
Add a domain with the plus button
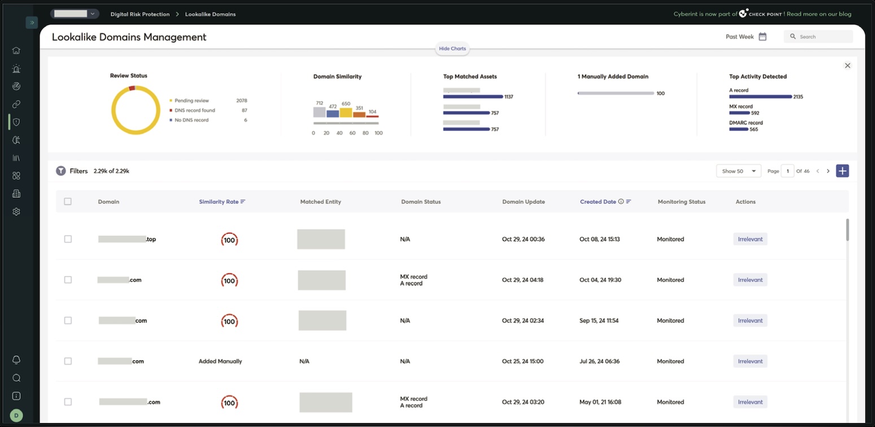pyautogui.click(x=842, y=171)
